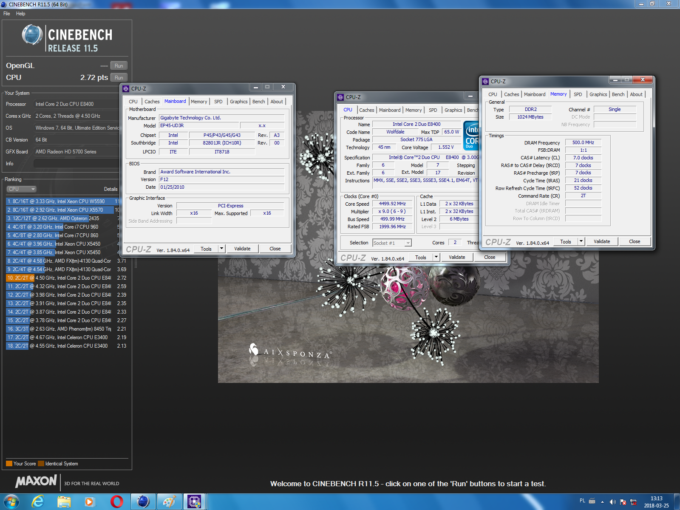Open About tab in Memory CPU-Z window
This screenshot has height=510, width=680.
[x=636, y=94]
